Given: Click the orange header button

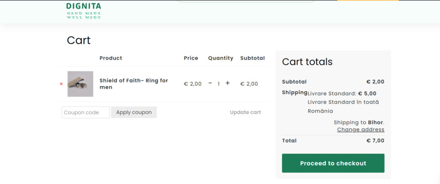Looking at the screenshot, I should 368,0.
